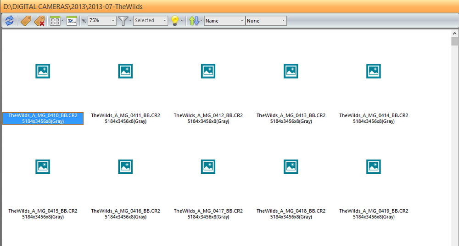Open the Selected filter dropdown

point(151,21)
